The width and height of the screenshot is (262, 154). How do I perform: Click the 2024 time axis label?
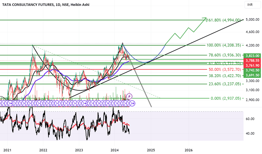coord(115,150)
